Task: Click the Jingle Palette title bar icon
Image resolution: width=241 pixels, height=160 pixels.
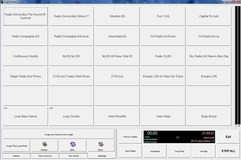Action: 2,2
